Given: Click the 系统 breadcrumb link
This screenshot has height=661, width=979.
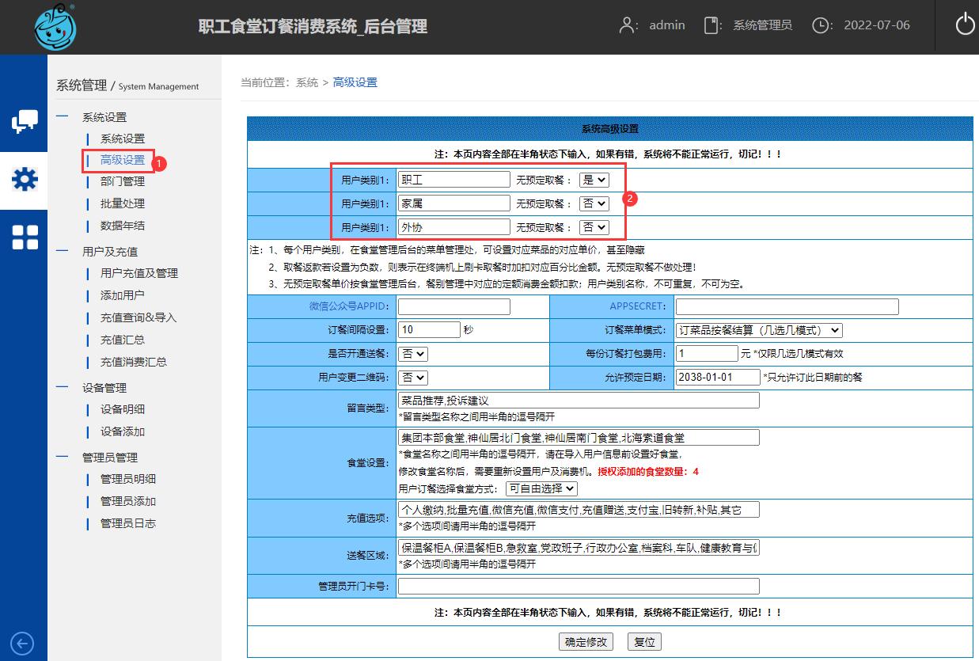Looking at the screenshot, I should point(307,82).
